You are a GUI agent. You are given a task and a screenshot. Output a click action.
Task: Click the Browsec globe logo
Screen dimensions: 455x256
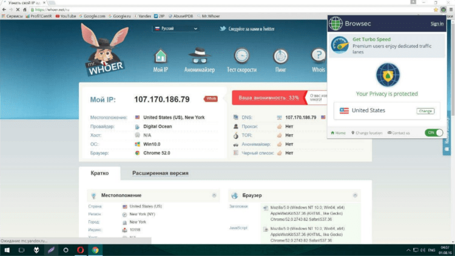coord(335,24)
